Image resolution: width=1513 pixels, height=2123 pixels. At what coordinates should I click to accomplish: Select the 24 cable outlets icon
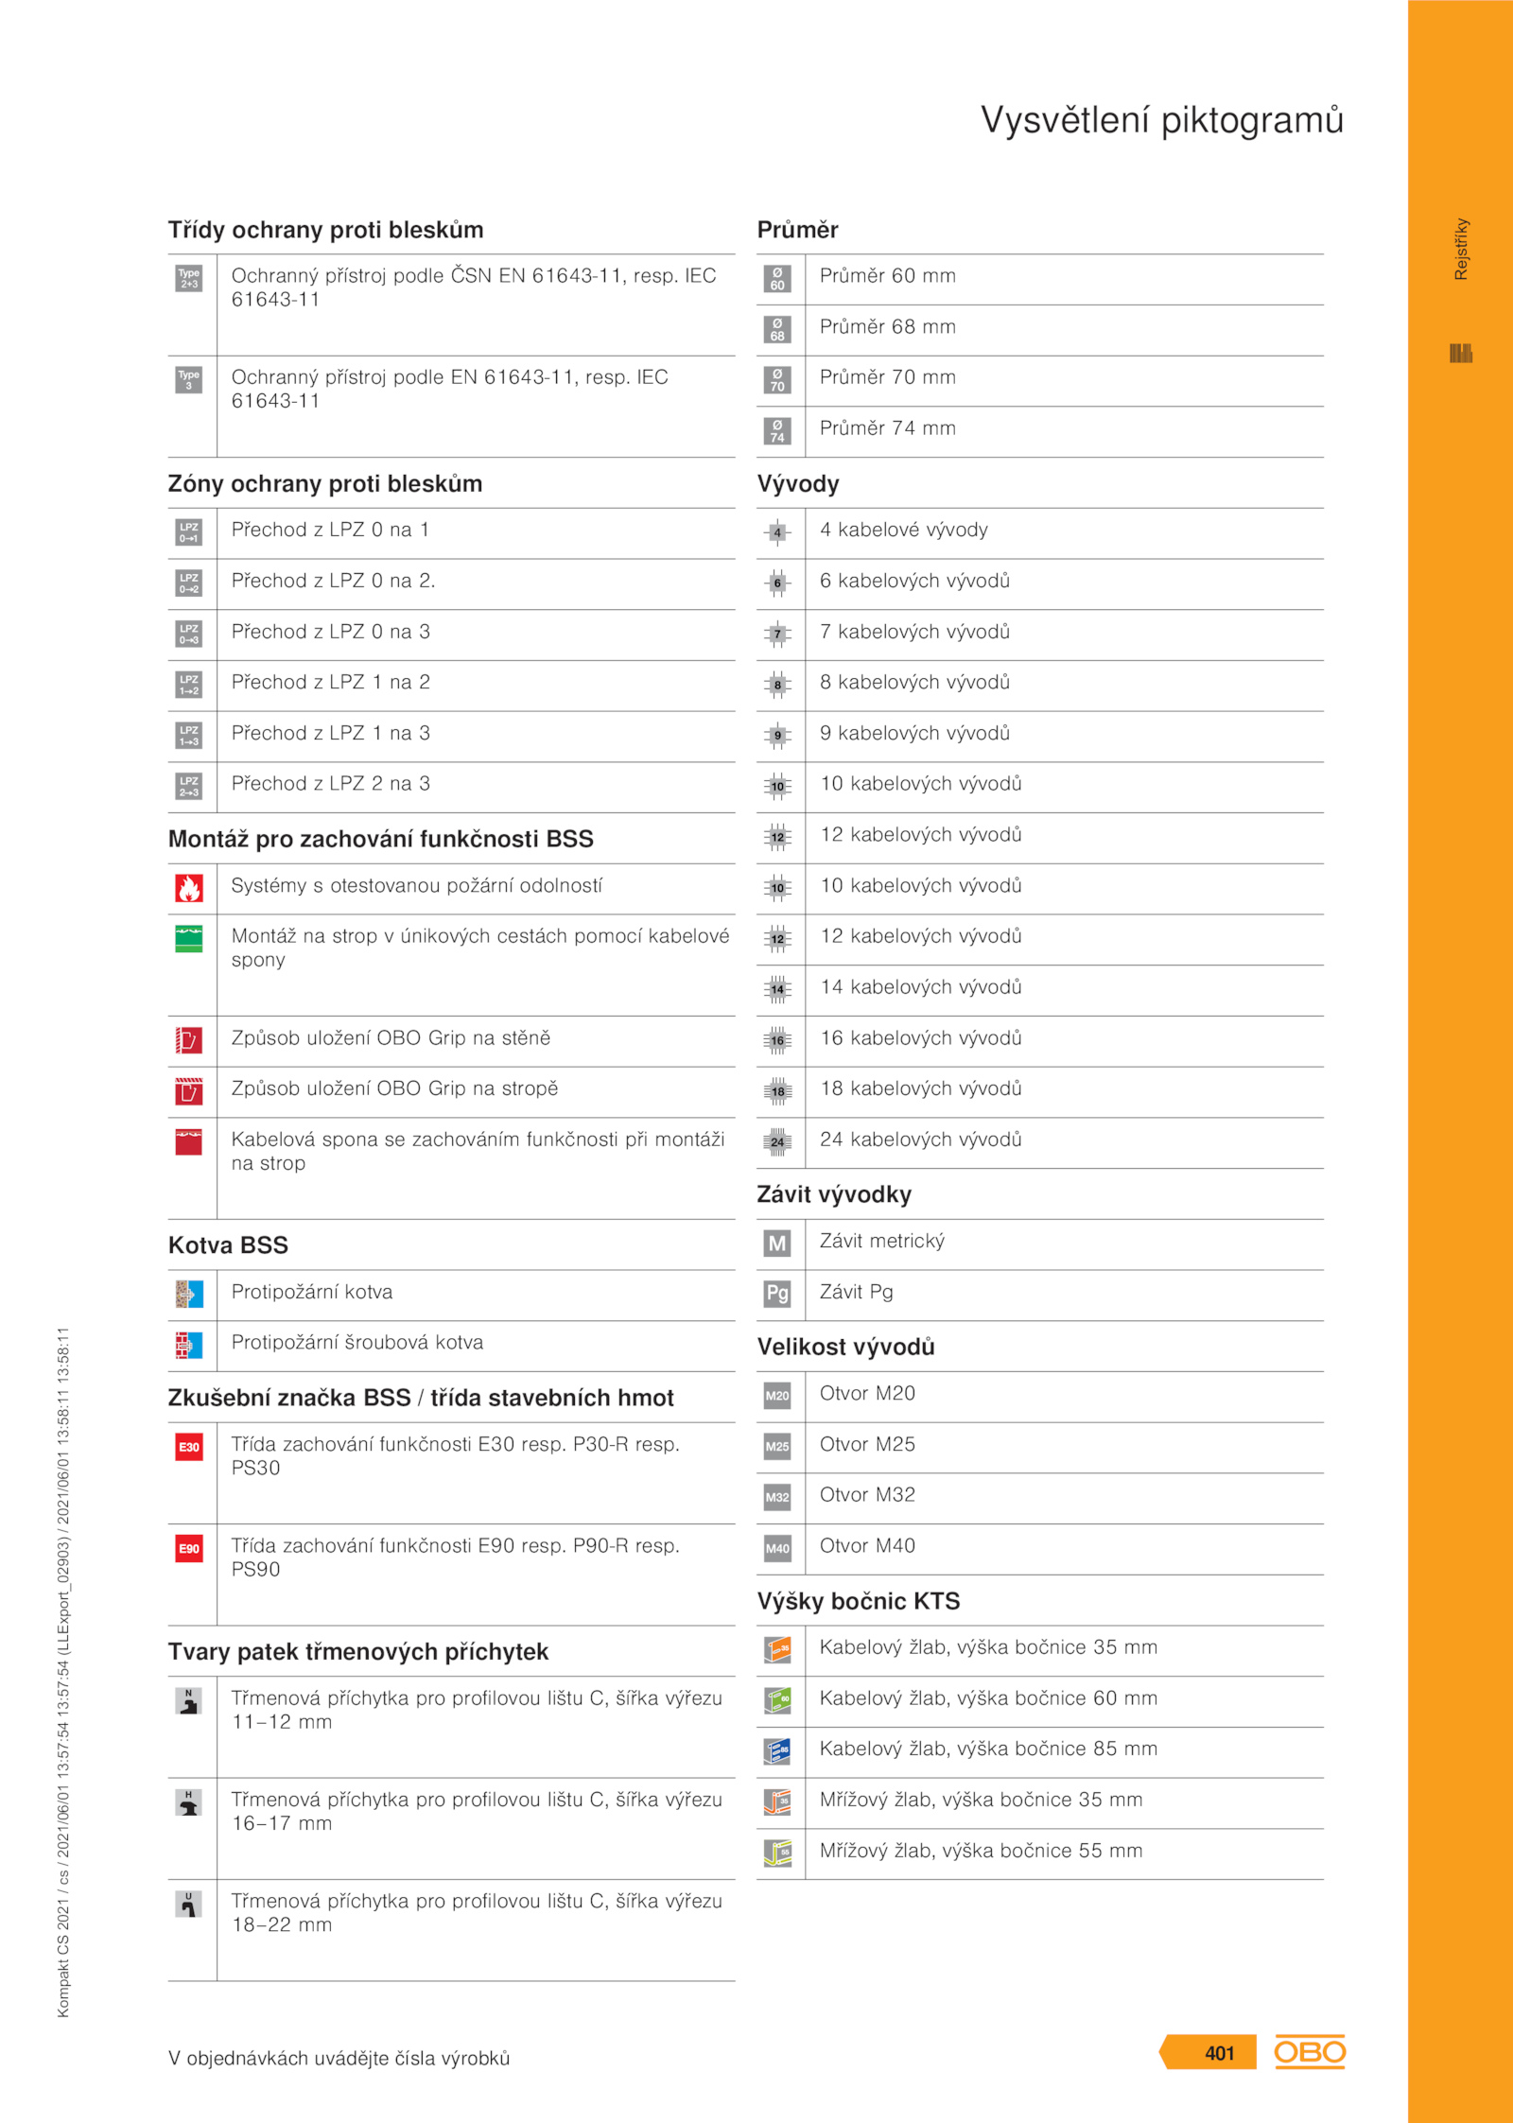(777, 1141)
